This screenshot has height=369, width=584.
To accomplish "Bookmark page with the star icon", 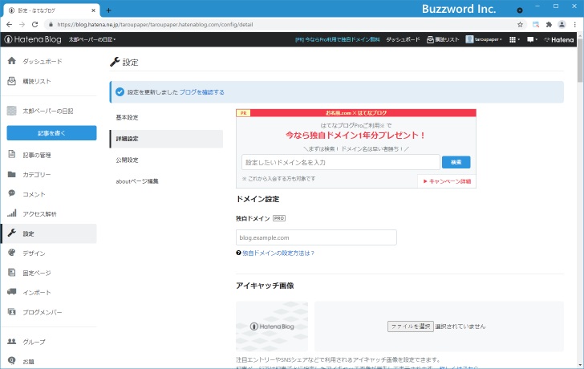I will [x=520, y=25].
